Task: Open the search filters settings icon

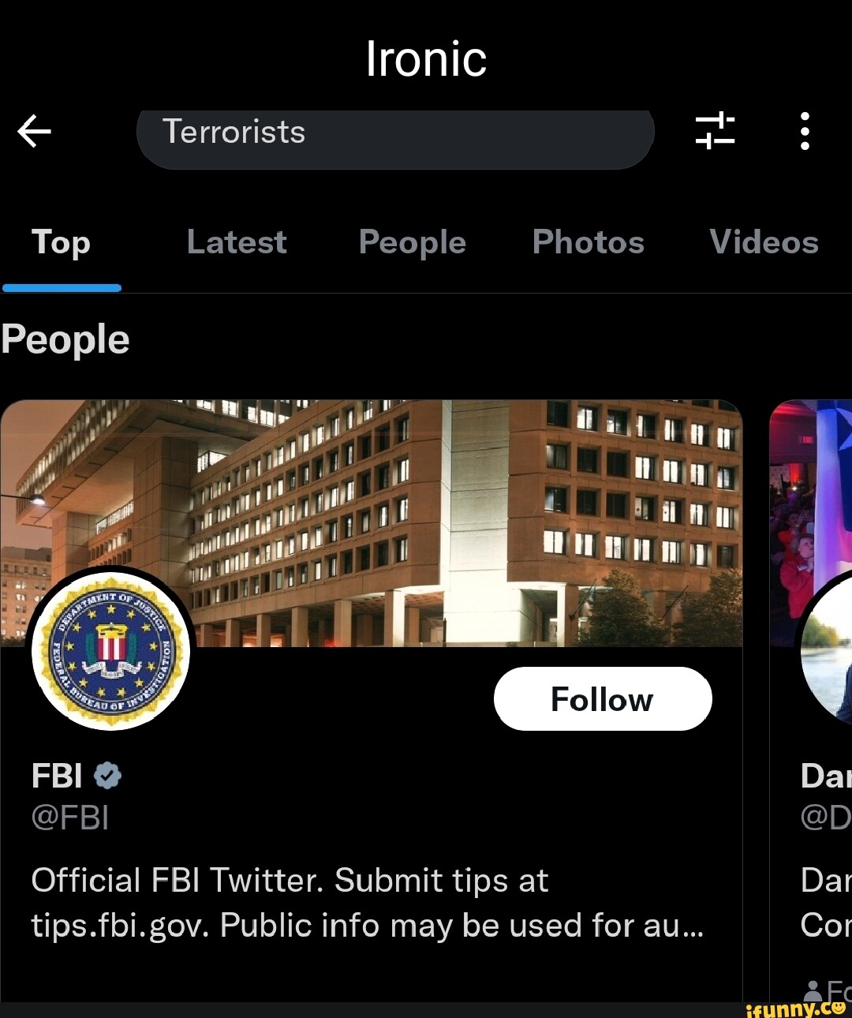Action: click(x=715, y=132)
